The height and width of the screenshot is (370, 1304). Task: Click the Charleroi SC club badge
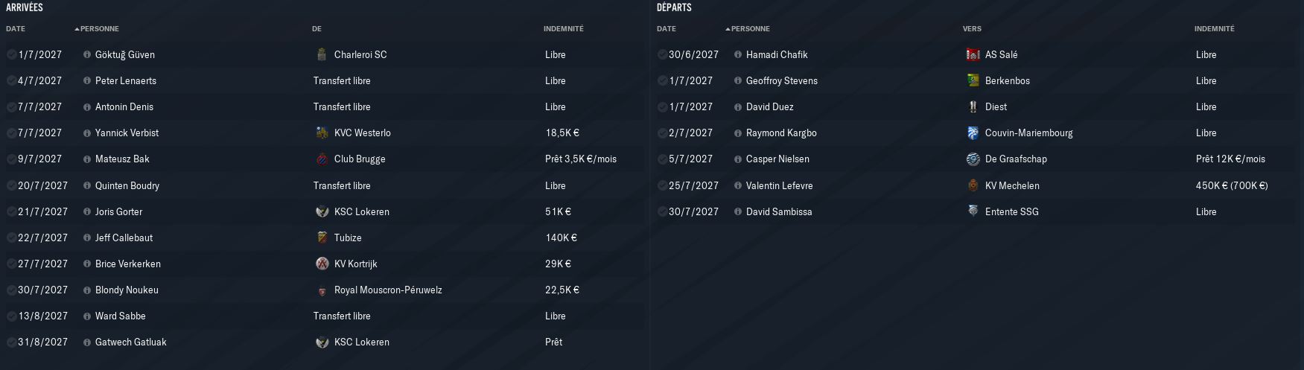pos(322,54)
